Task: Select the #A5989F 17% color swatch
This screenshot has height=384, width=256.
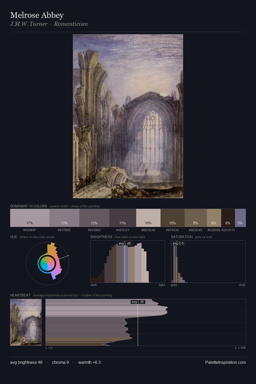Action: [30, 218]
